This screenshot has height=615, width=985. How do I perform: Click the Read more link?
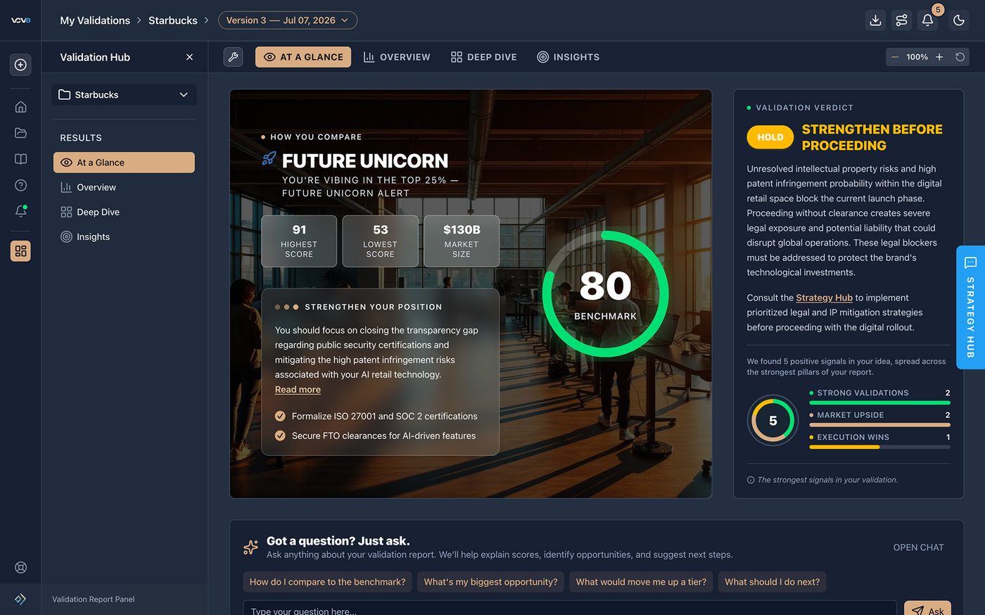pyautogui.click(x=298, y=389)
